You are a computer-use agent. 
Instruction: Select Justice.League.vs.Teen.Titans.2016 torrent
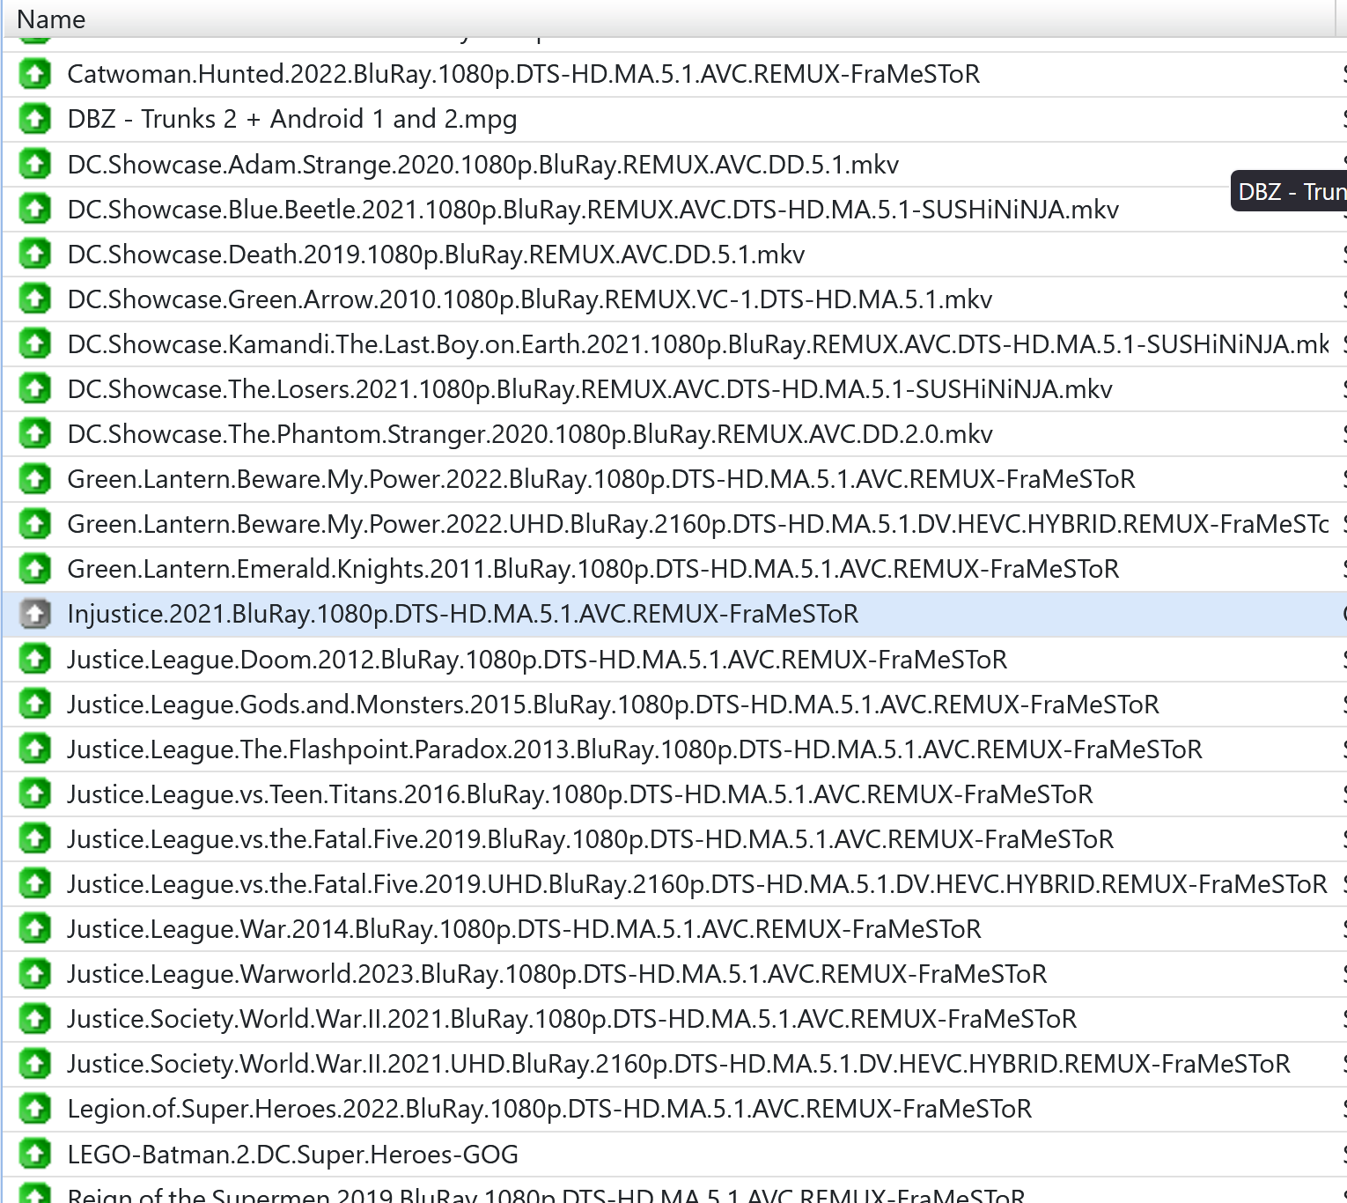[579, 794]
